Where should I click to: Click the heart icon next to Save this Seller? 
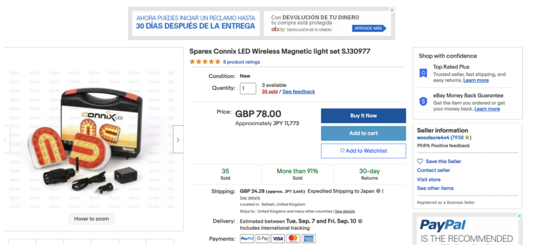coord(420,162)
